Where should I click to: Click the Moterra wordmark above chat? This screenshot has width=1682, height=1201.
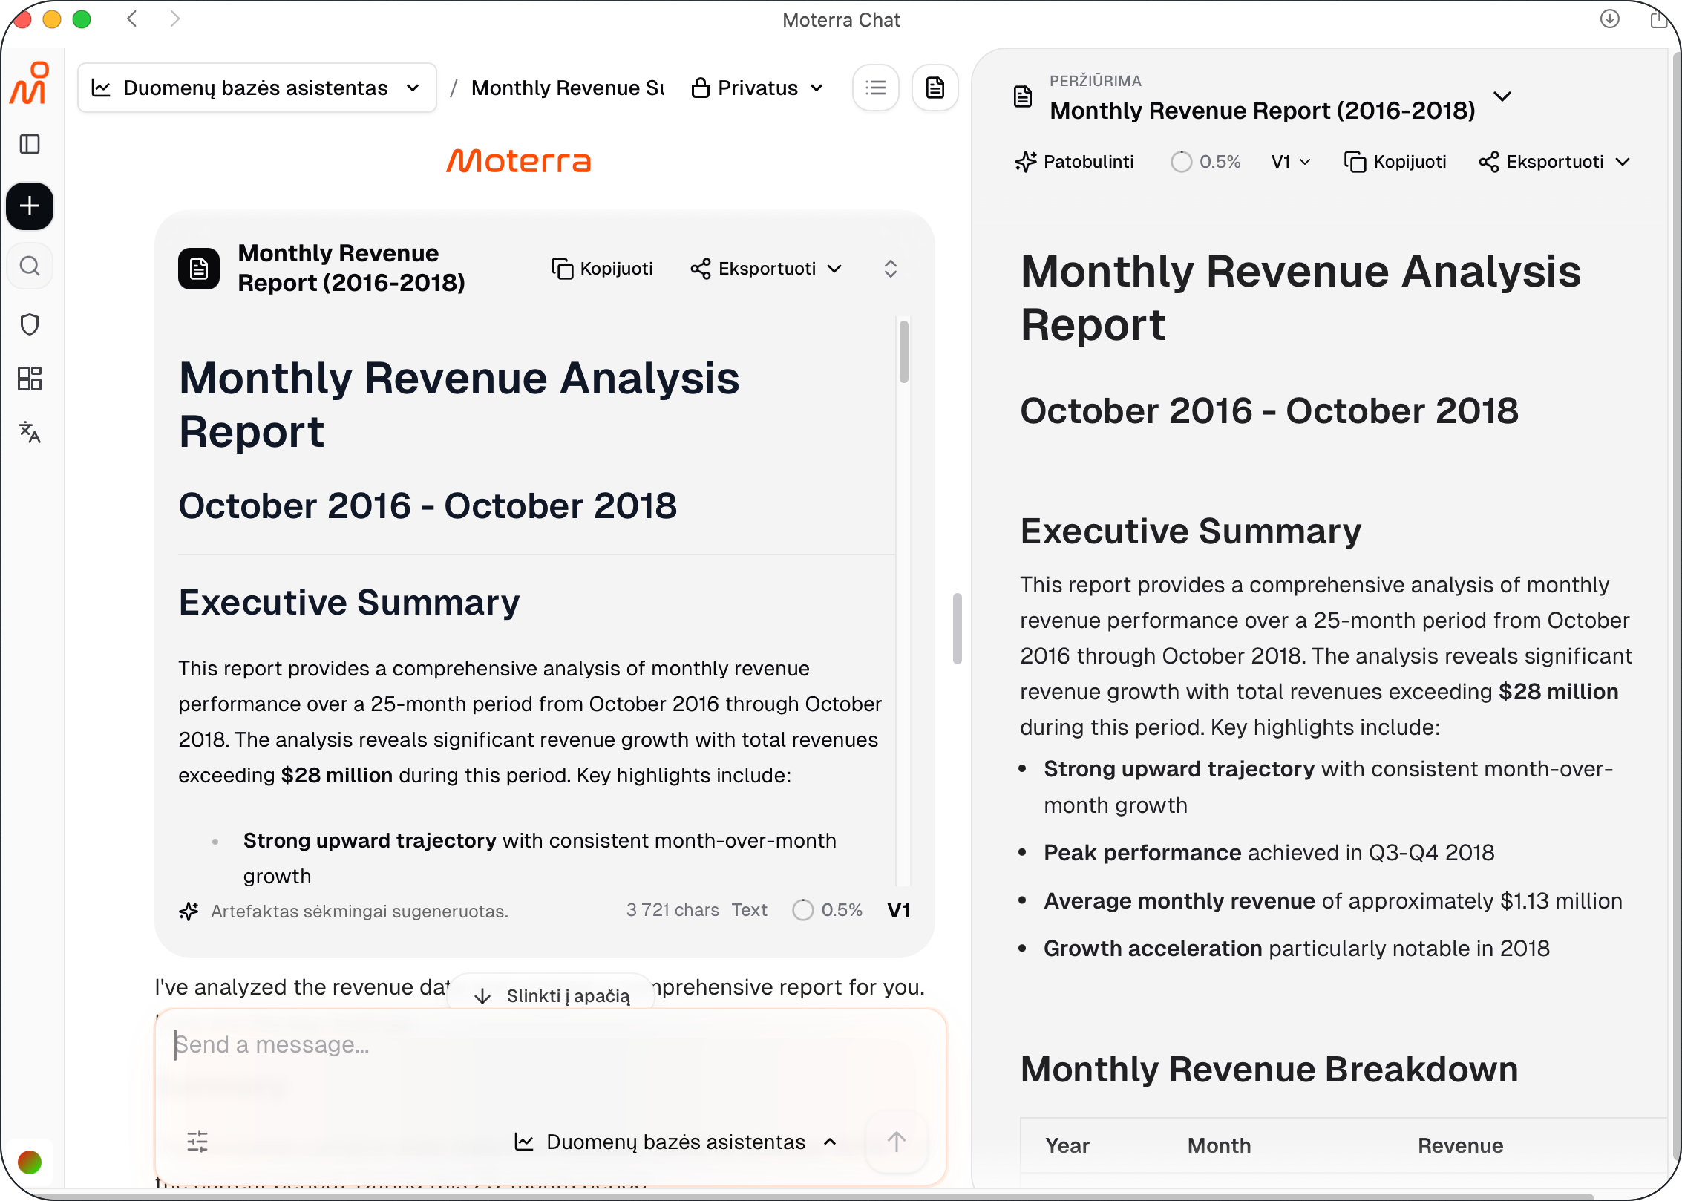(518, 160)
